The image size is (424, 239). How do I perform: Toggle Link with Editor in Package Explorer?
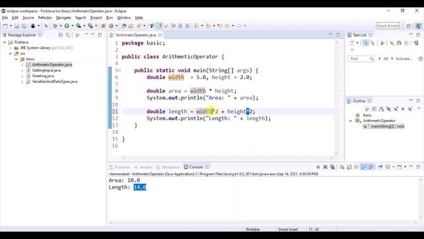pos(68,35)
